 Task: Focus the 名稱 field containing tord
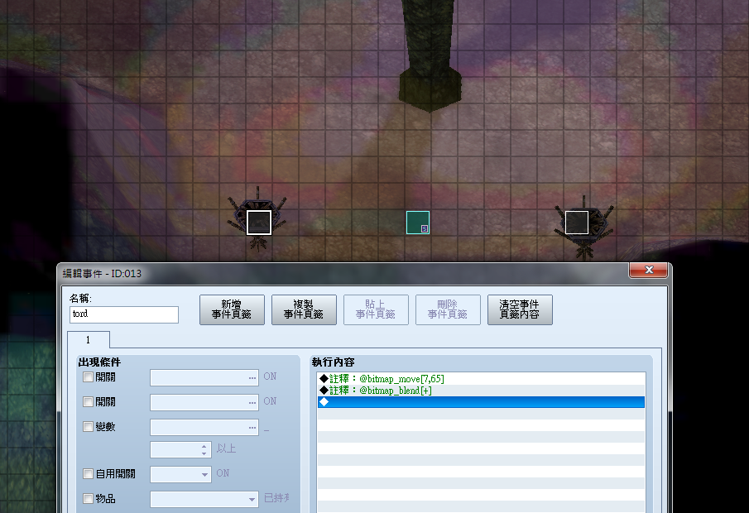point(124,314)
